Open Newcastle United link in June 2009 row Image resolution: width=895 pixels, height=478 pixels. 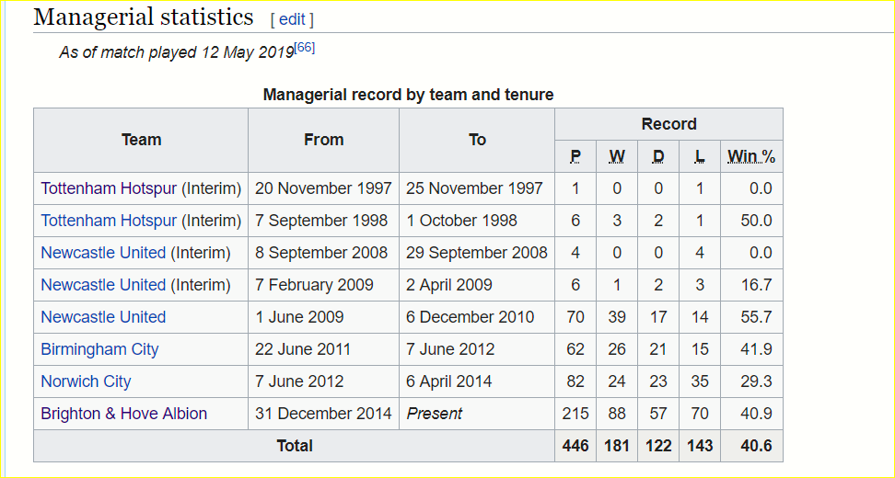103,317
